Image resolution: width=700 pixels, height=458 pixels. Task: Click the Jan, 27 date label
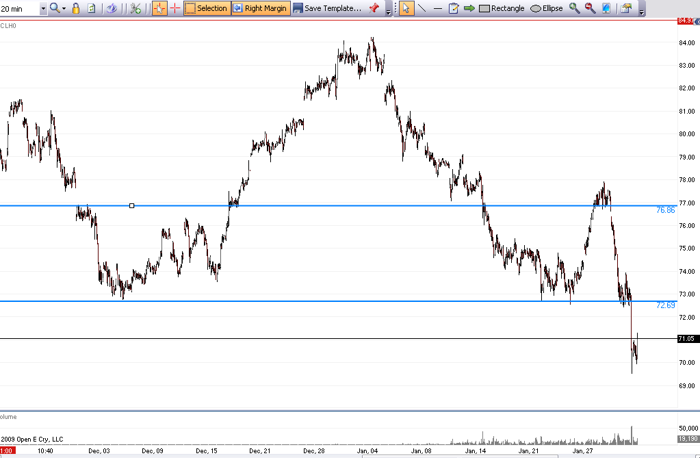tap(582, 451)
